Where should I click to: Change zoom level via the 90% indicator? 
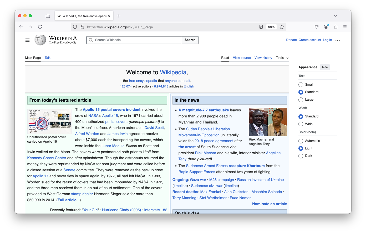271,27
